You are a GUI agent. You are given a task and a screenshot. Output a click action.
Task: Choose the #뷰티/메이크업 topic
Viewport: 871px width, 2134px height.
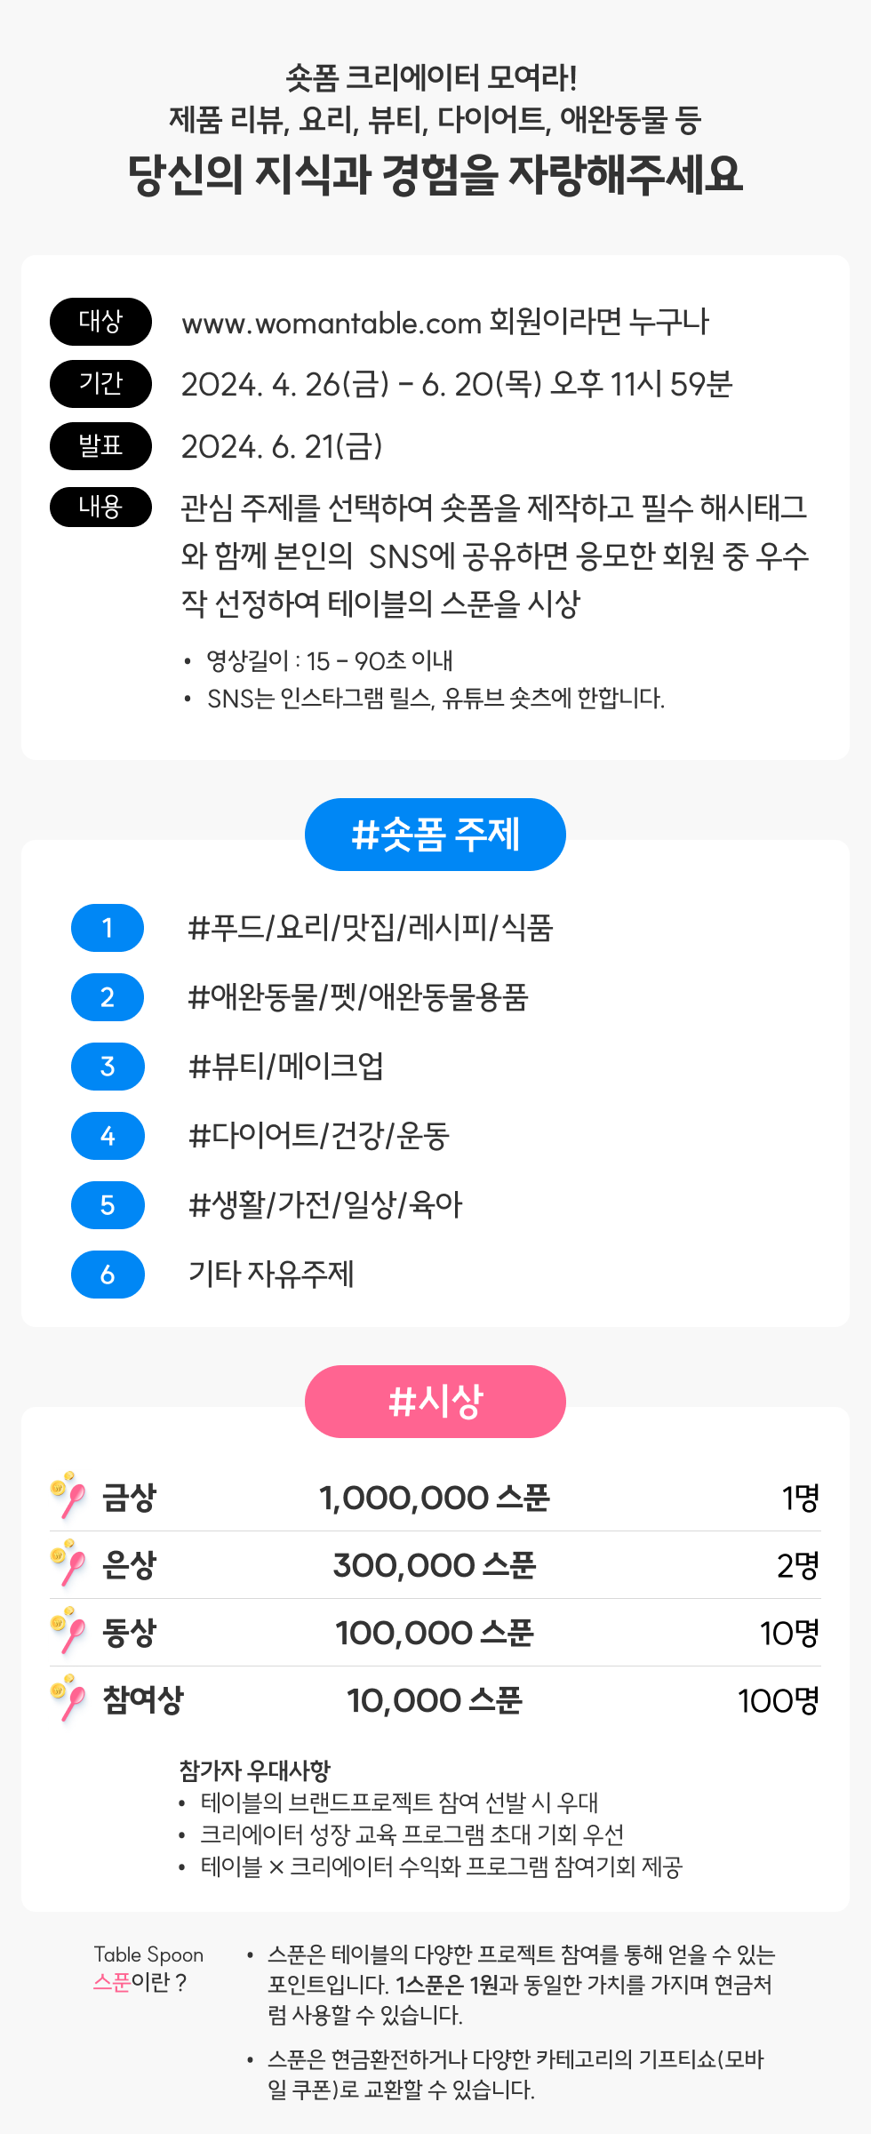click(286, 1066)
